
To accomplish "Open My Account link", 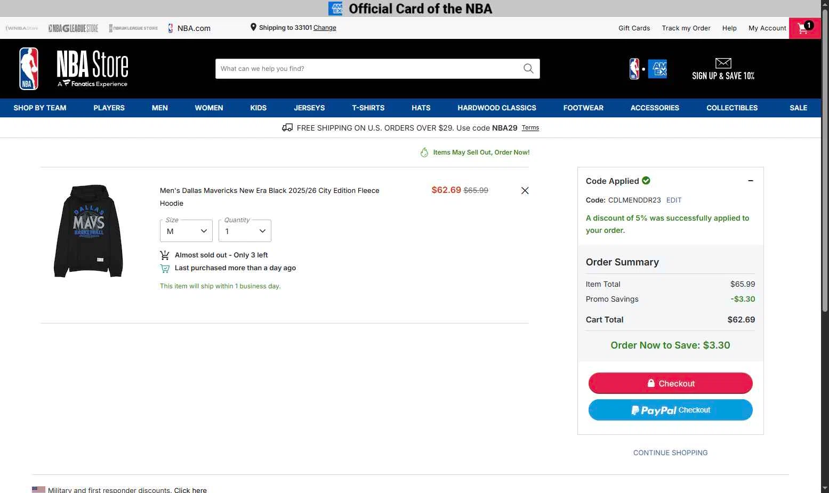I will point(767,28).
